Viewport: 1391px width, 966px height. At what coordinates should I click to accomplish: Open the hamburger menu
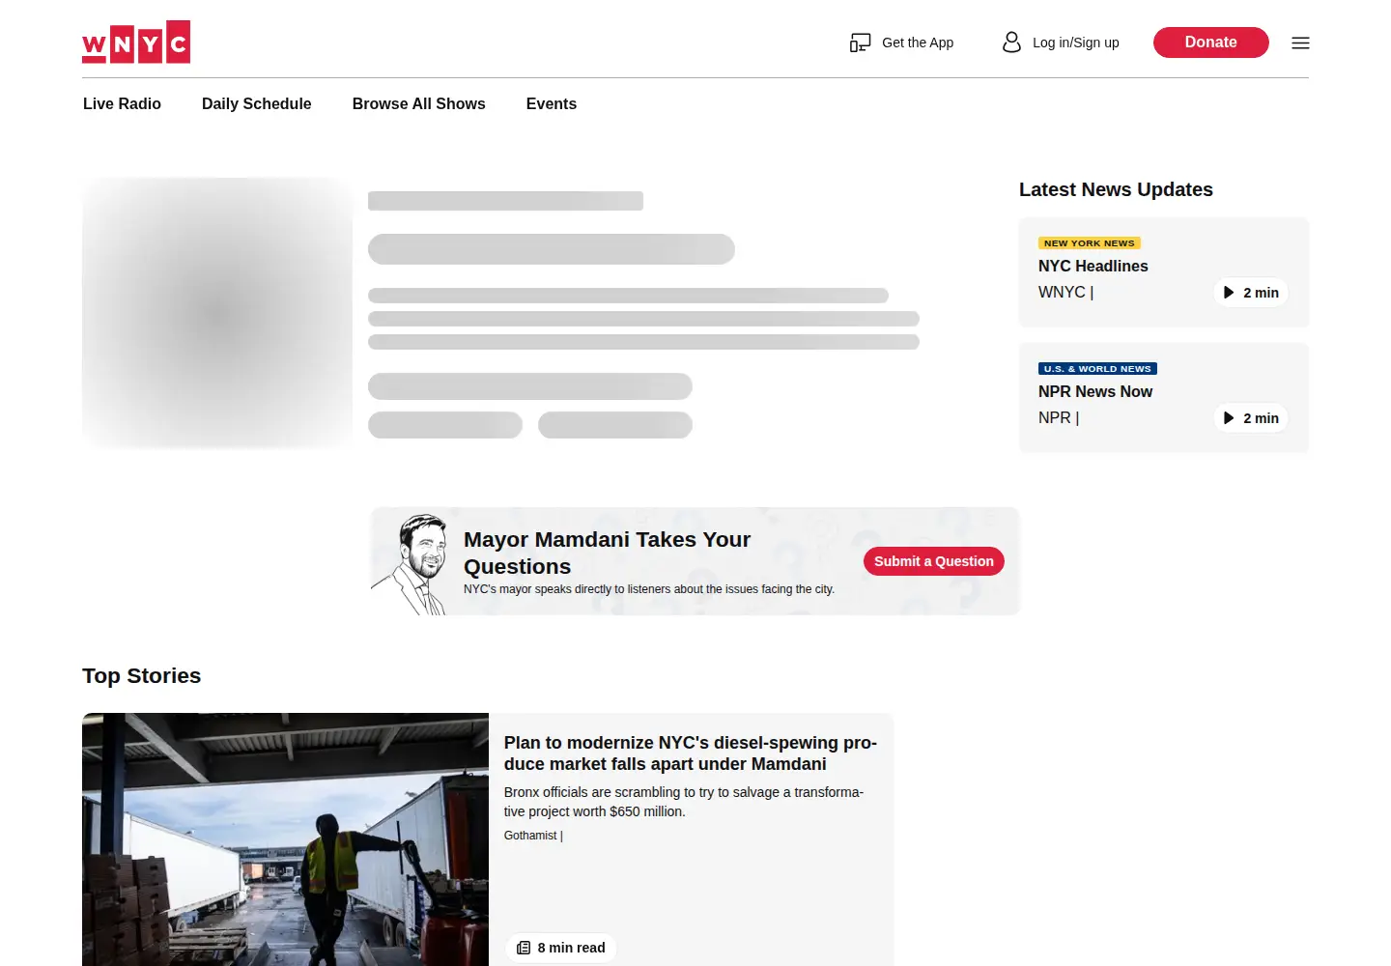coord(1300,43)
